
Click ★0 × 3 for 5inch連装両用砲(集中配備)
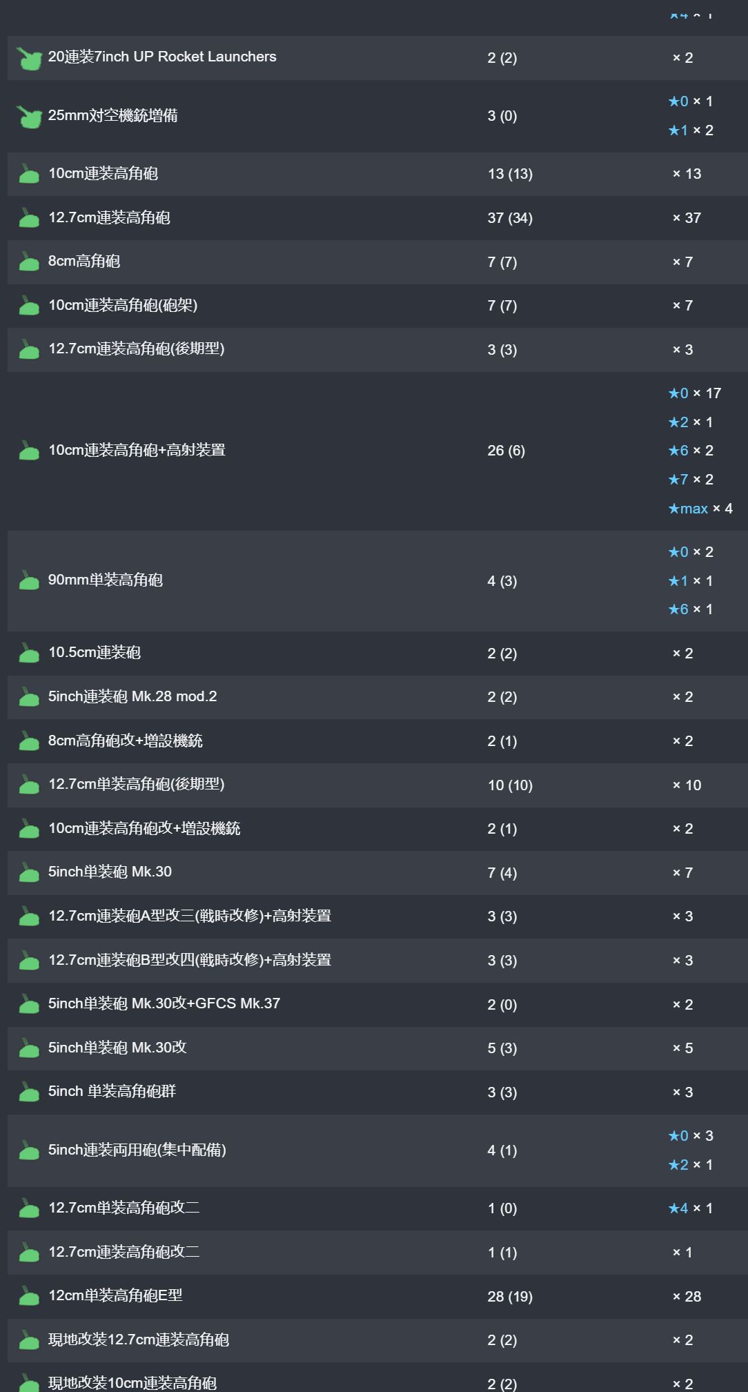pos(691,1136)
